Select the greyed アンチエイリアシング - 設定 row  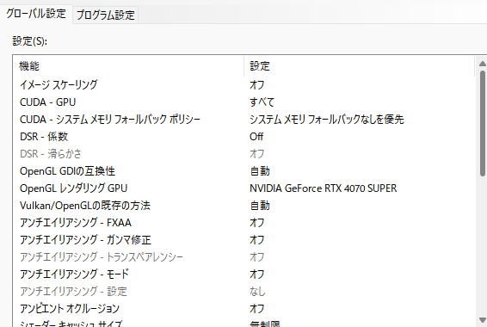pos(243,292)
